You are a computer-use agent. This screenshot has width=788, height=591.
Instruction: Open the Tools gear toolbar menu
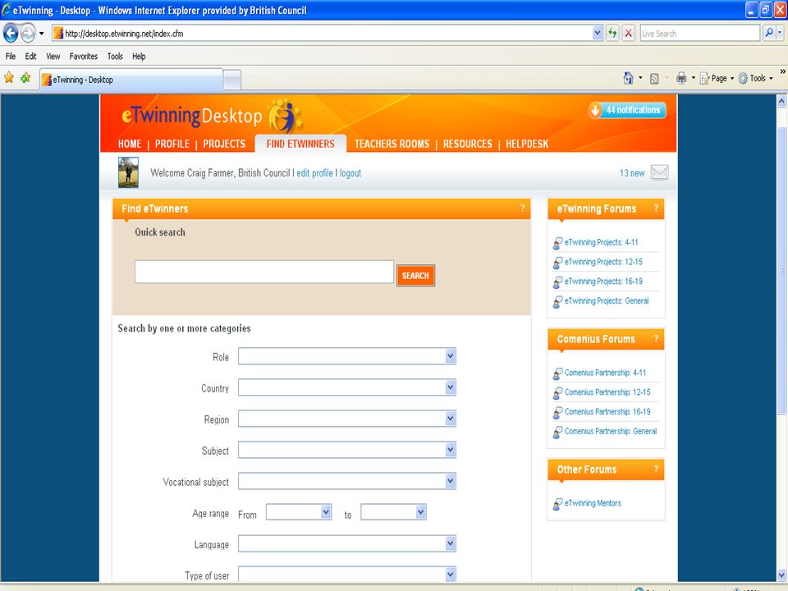tap(755, 79)
